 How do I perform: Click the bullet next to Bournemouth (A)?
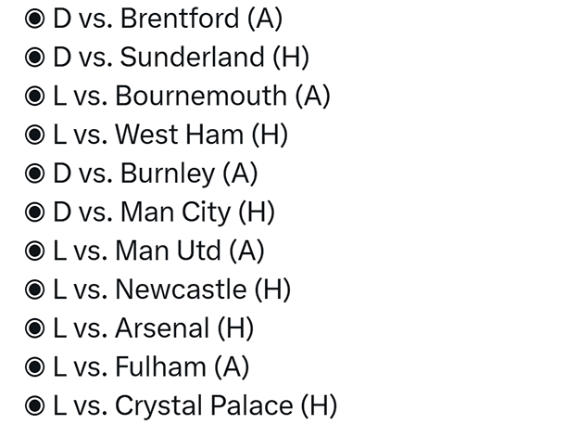click(37, 96)
